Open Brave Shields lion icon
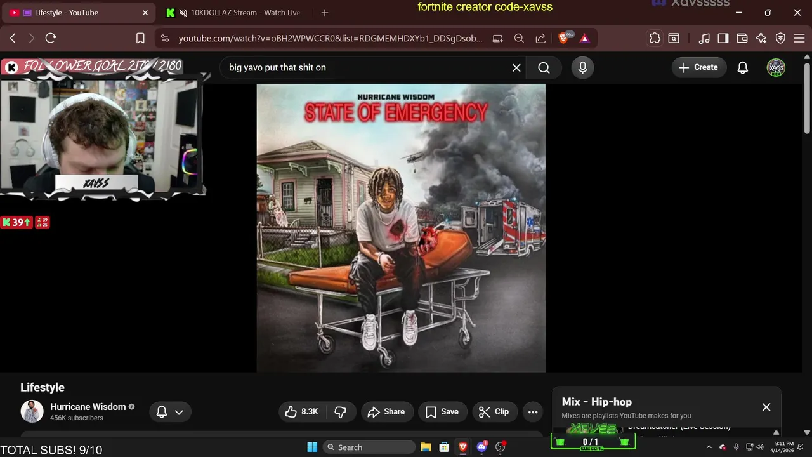The height and width of the screenshot is (457, 812). point(563,38)
